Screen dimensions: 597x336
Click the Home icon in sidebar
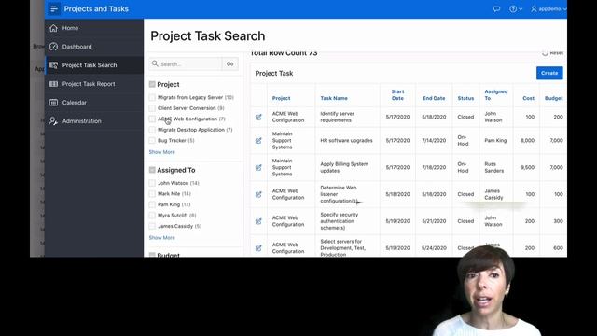pos(54,28)
